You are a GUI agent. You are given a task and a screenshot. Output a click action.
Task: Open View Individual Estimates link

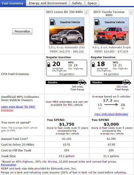point(111,114)
